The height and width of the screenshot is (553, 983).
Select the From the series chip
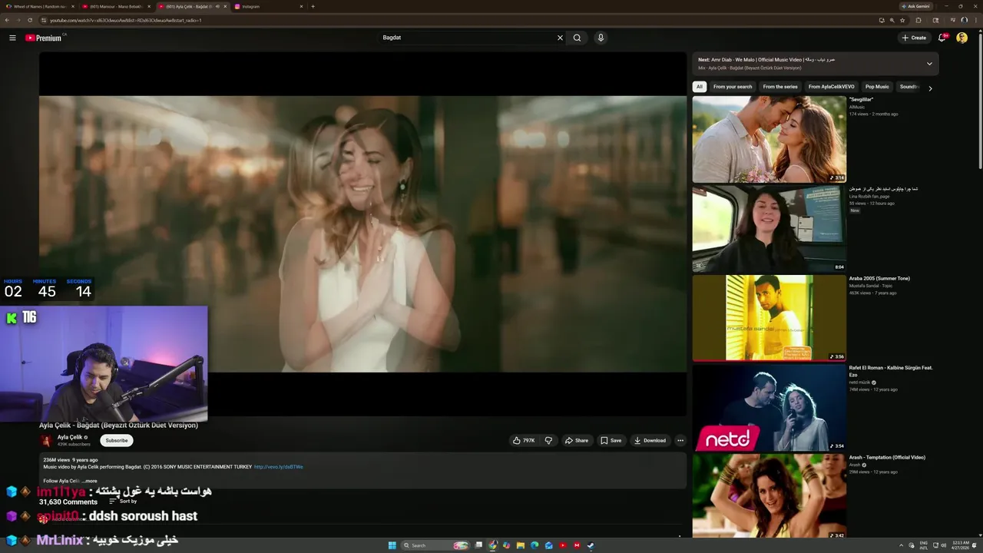[x=780, y=87]
